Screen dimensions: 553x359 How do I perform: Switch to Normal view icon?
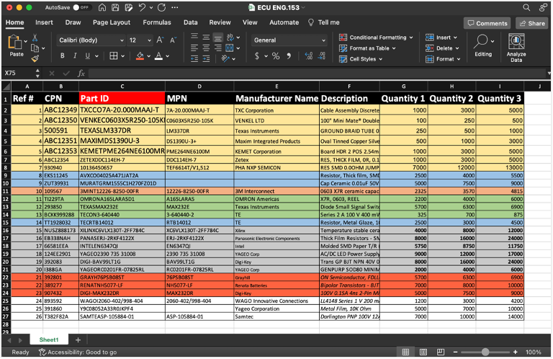point(405,352)
